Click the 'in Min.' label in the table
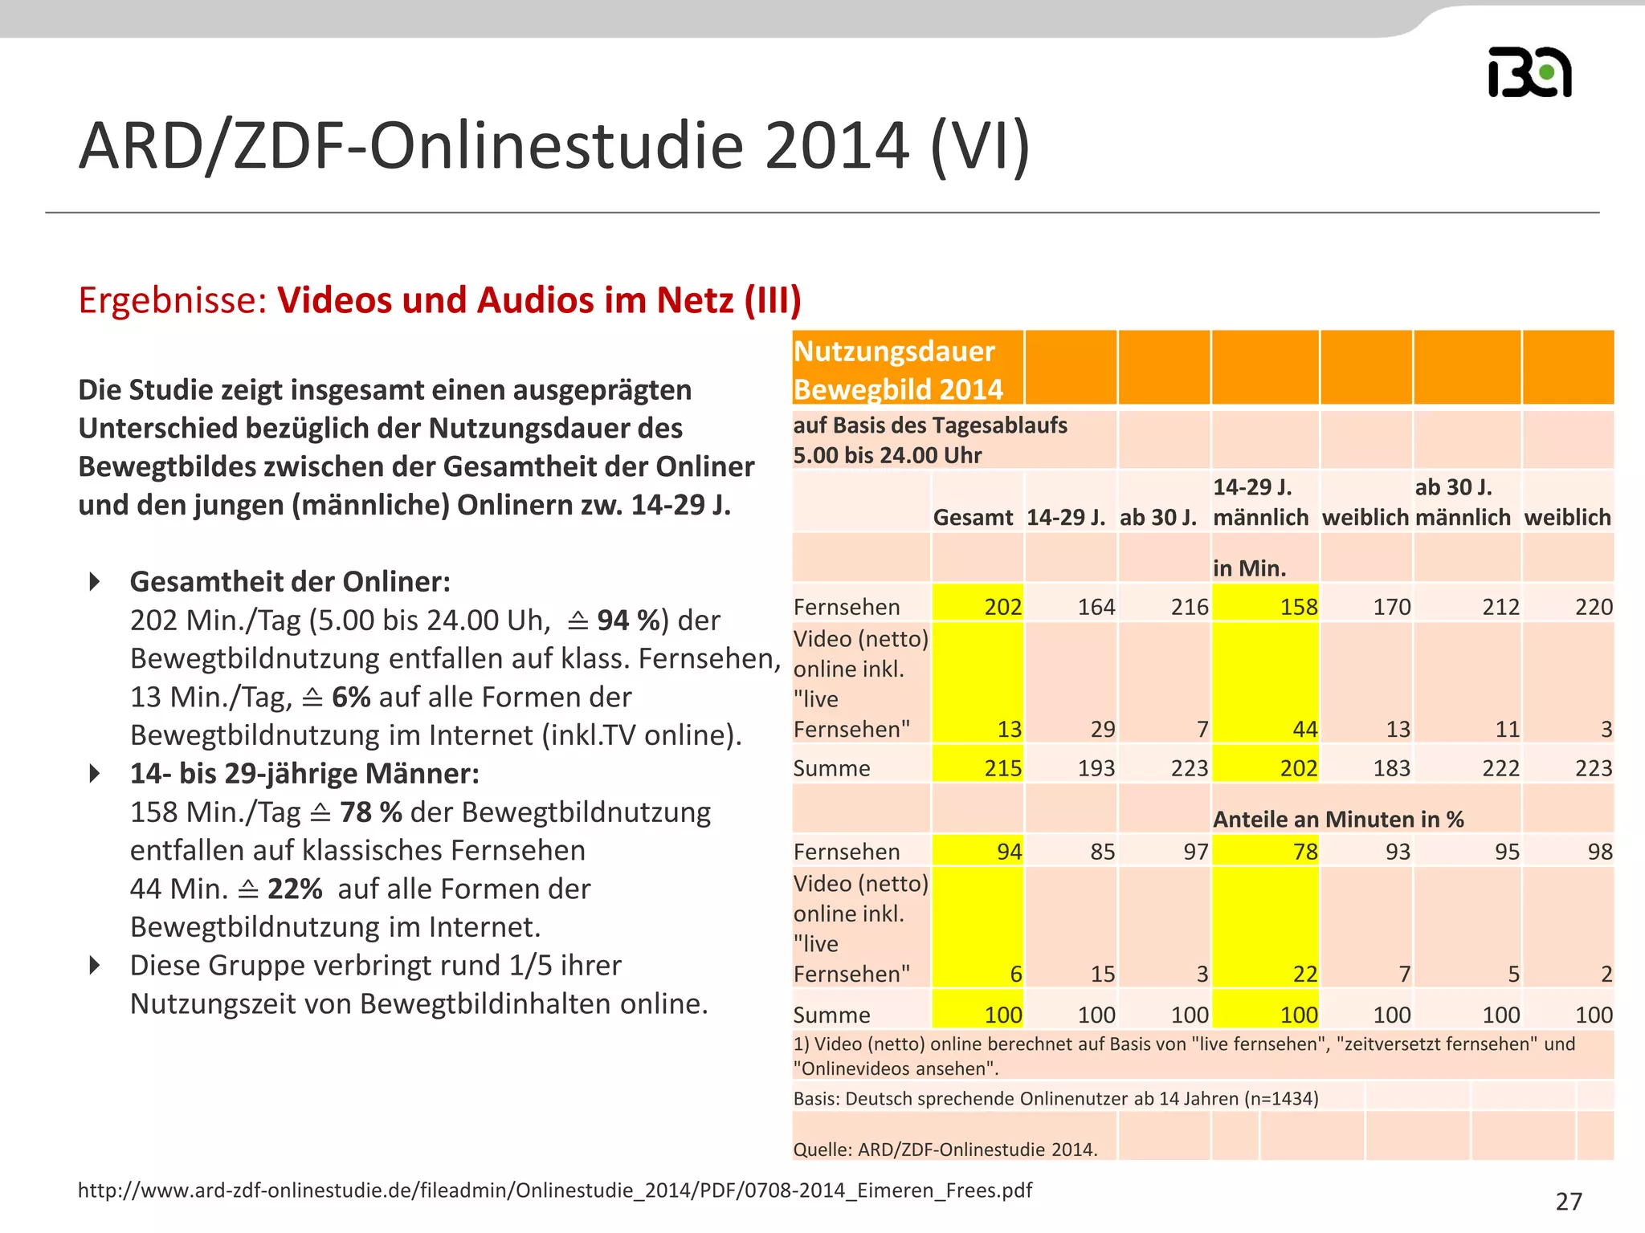Image resolution: width=1645 pixels, height=1233 pixels. [x=1249, y=568]
